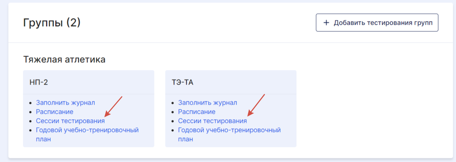
Task: Select the НП-2 group card title
Action: [x=39, y=82]
